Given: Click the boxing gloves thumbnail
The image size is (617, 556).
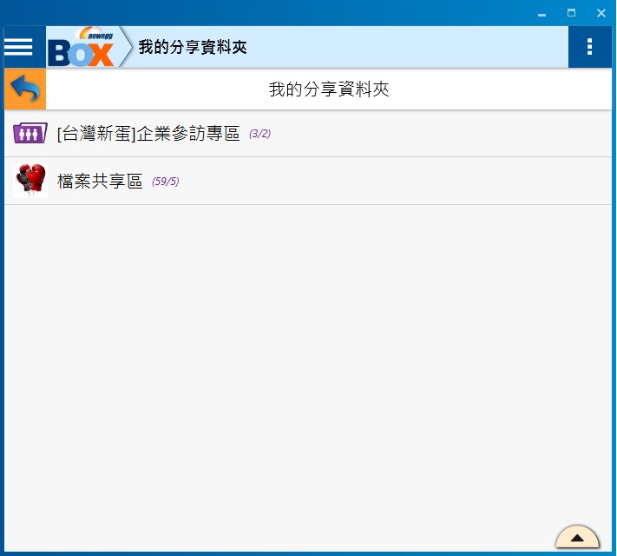Looking at the screenshot, I should tap(30, 181).
